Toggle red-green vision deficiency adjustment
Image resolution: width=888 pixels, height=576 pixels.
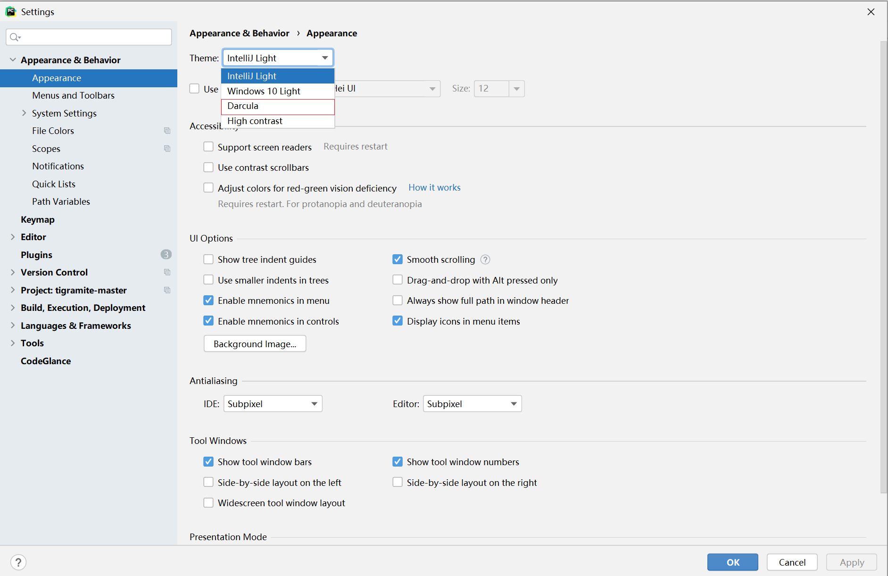point(208,188)
